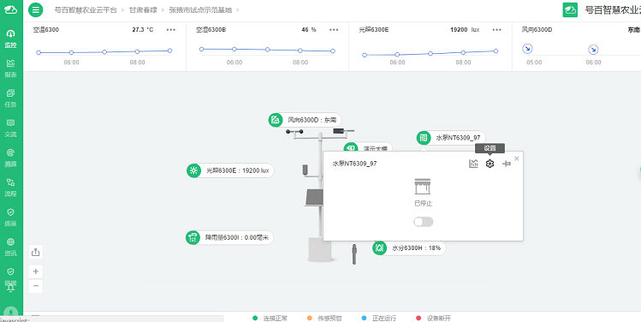Image resolution: width=641 pixels, height=322 pixels.
Task: Open the settings gear in pump popup
Action: pyautogui.click(x=490, y=164)
